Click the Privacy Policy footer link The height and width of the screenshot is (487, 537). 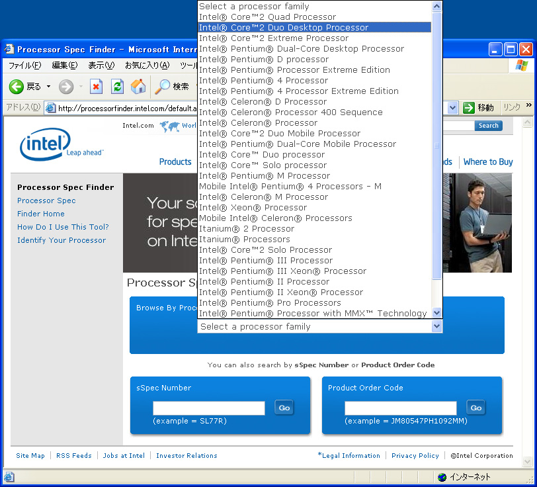click(415, 456)
